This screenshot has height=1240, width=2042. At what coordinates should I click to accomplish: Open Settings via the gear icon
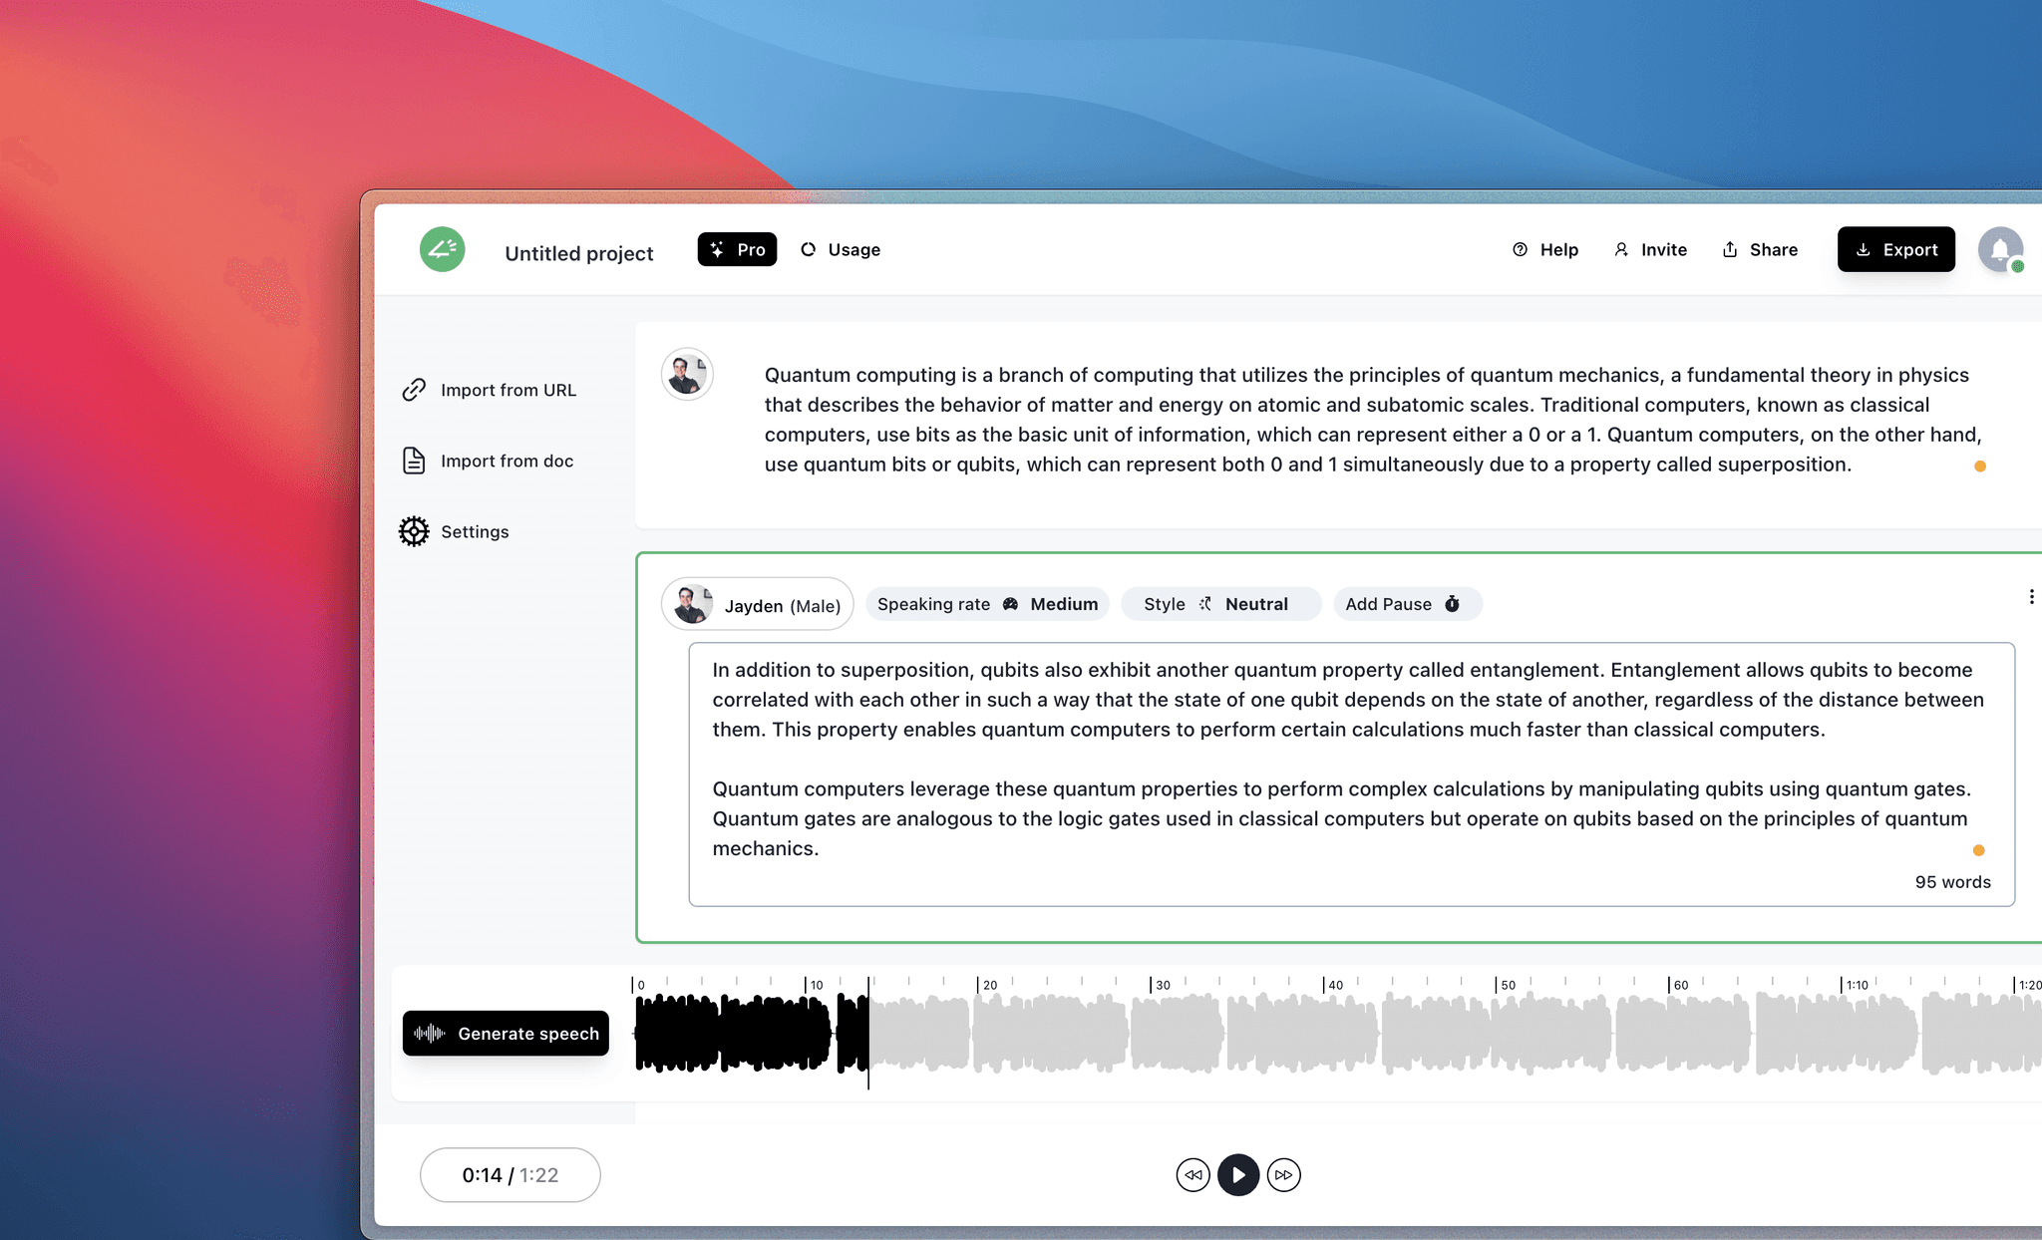(x=413, y=531)
